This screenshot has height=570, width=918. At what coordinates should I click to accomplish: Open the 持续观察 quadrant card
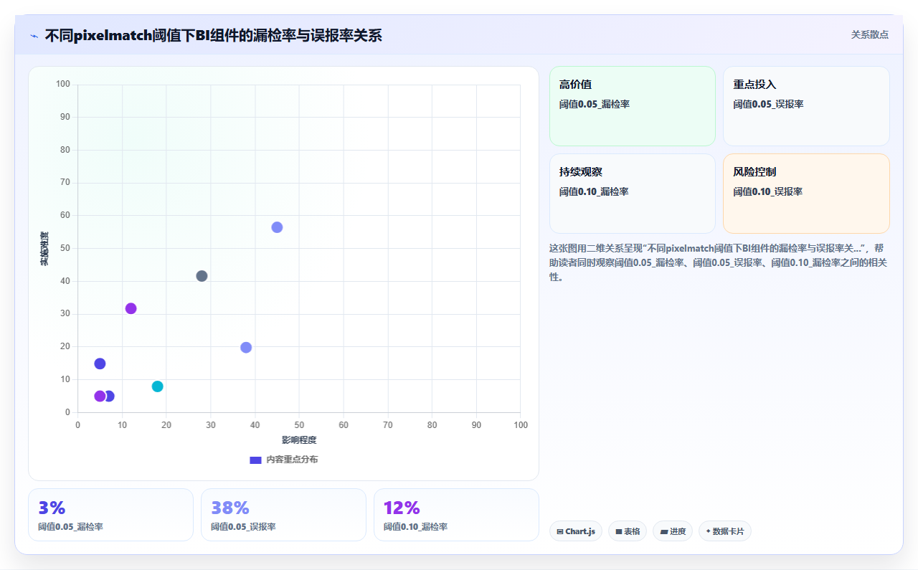point(633,194)
